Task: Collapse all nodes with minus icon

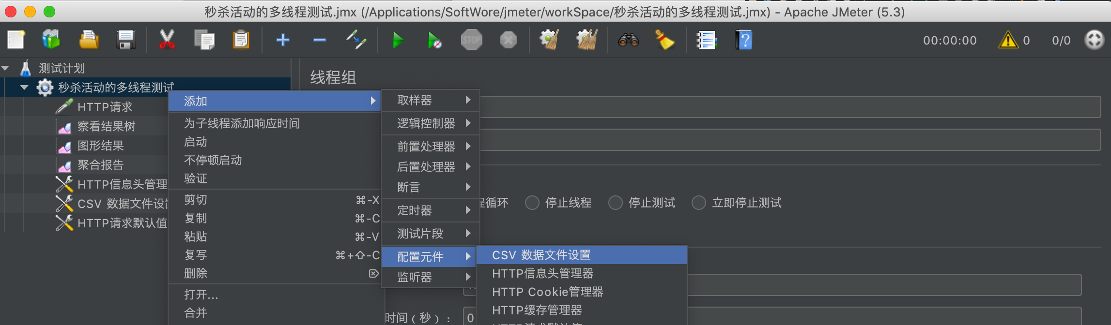Action: pos(319,40)
